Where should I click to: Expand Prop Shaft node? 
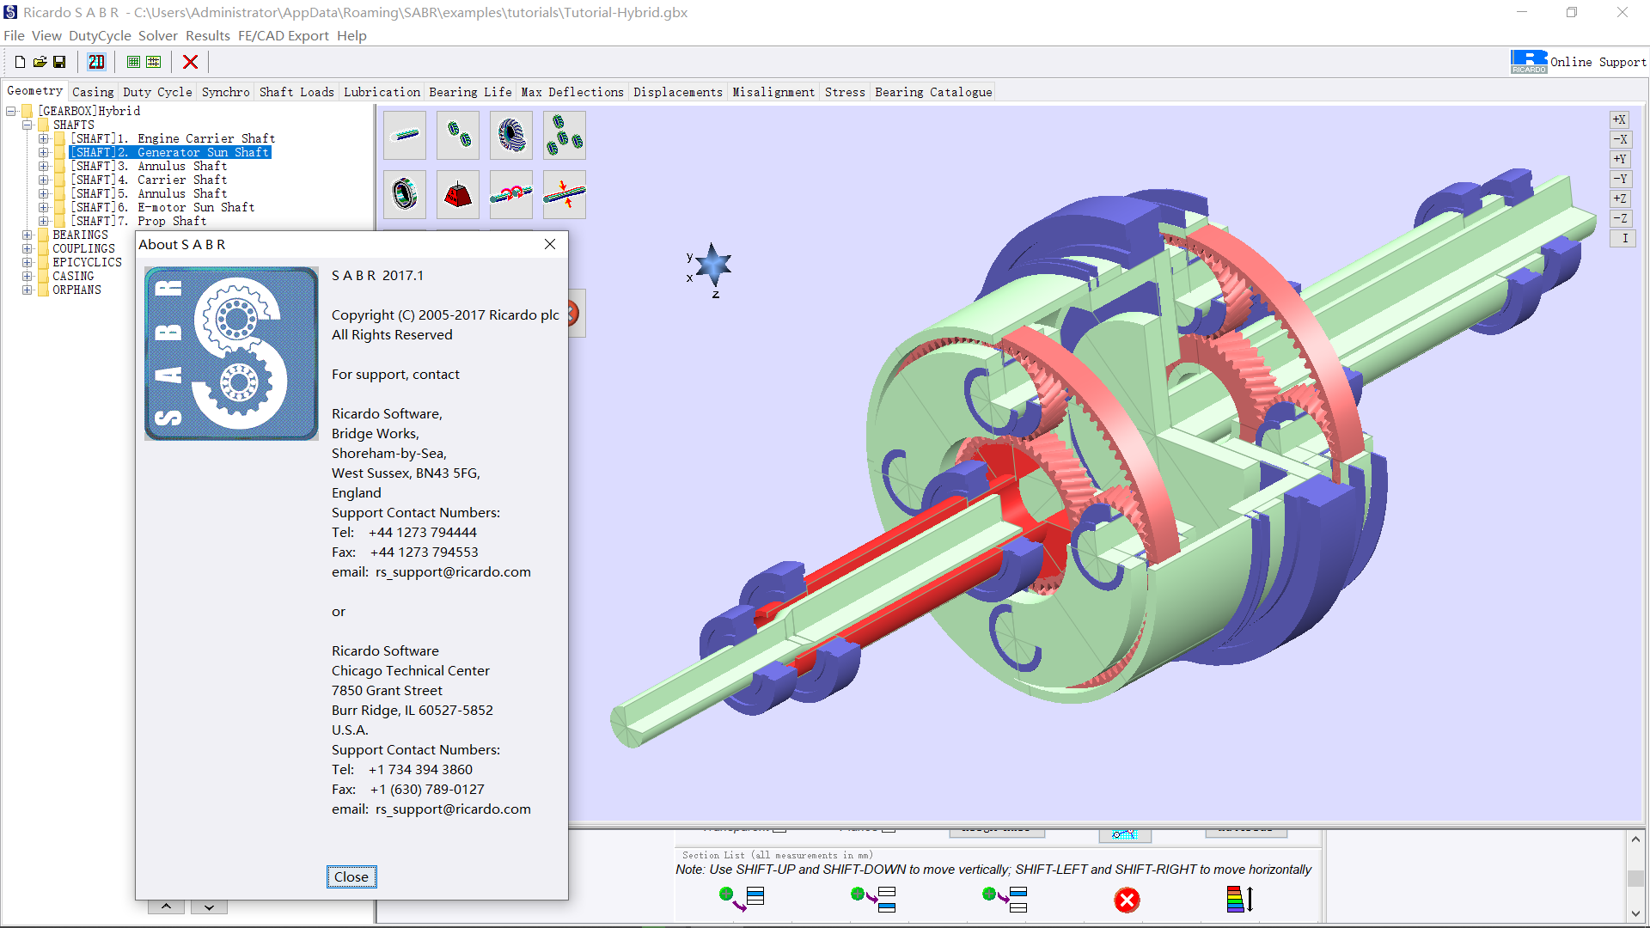click(x=43, y=221)
